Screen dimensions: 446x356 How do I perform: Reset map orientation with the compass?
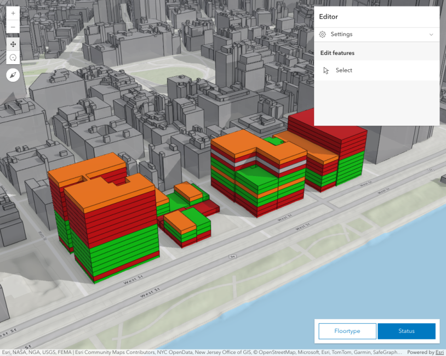[13, 75]
